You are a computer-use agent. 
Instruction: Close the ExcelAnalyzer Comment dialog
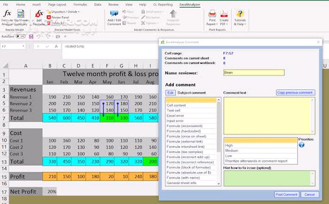(318, 42)
